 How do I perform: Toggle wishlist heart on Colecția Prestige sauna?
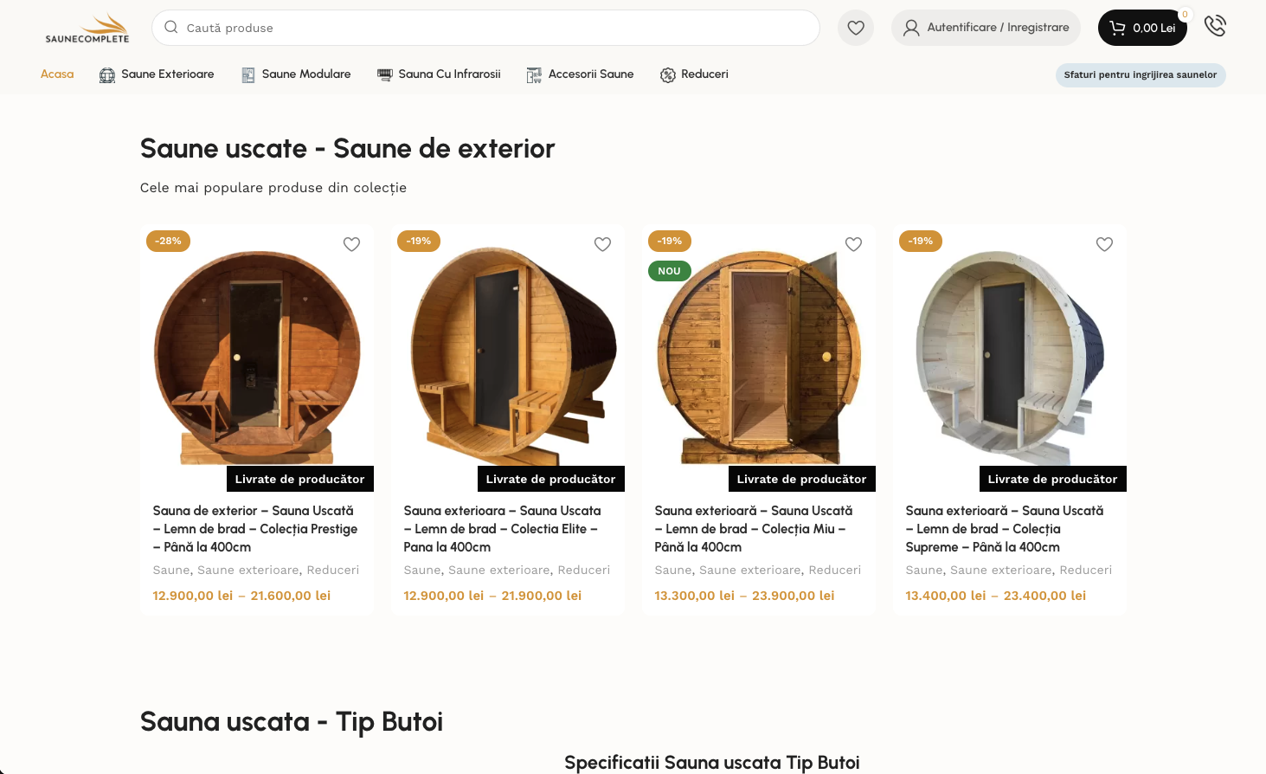(x=351, y=244)
